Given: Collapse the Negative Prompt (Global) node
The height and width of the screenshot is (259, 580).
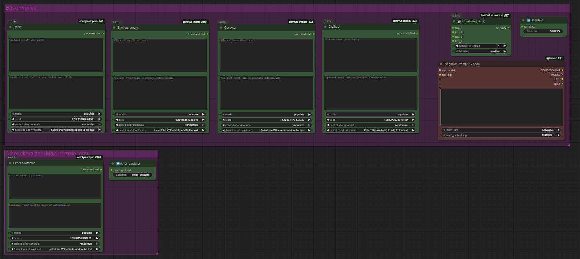Looking at the screenshot, I should click(x=441, y=64).
